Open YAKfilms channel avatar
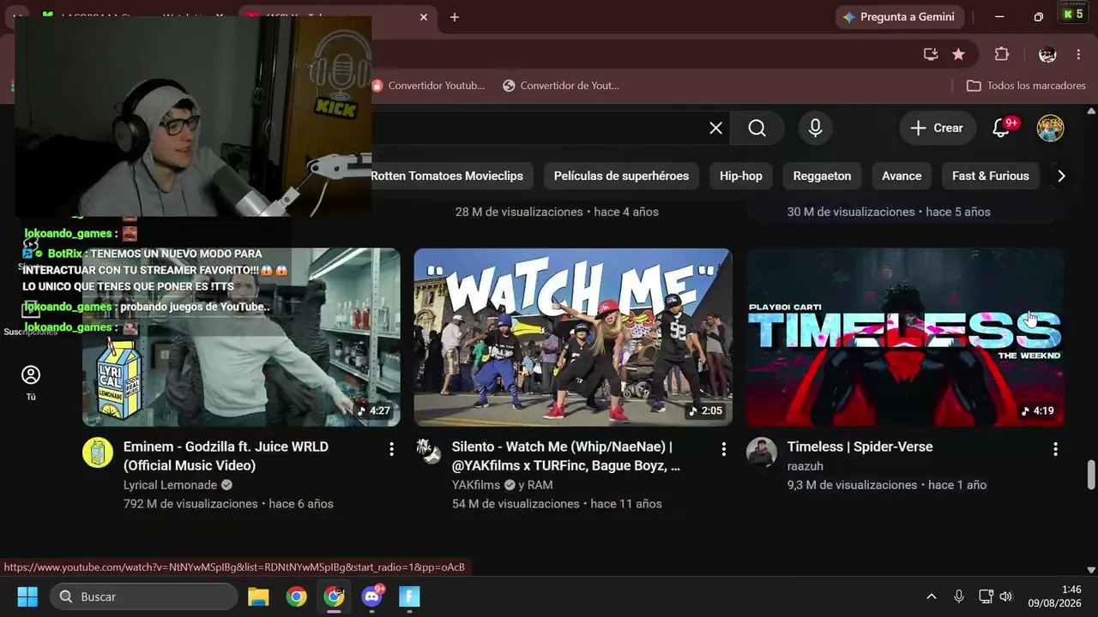The image size is (1098, 617). pos(428,451)
